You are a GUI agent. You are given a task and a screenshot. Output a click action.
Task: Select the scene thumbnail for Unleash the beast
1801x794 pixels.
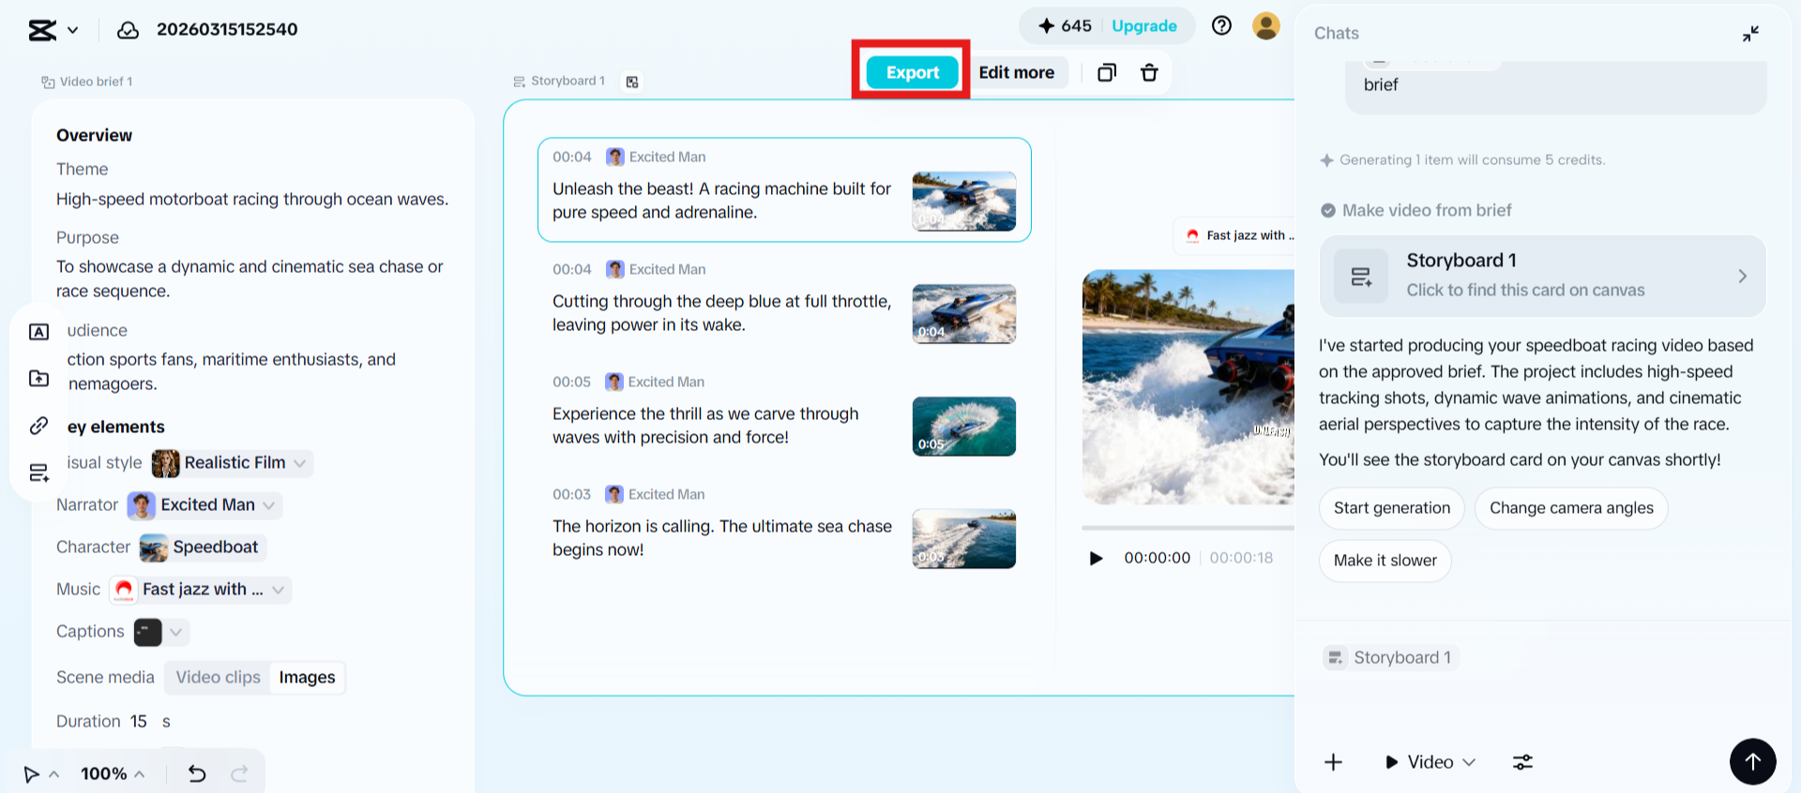pos(964,201)
